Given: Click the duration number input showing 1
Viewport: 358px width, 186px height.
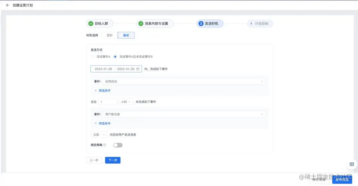Looking at the screenshot, I should [107, 102].
